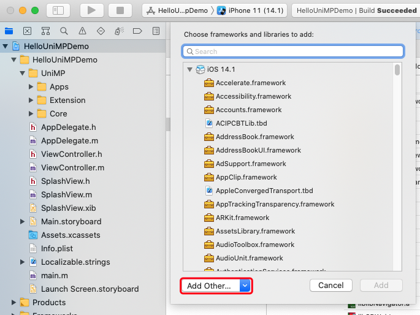Toggle the navigator sidebar button
This screenshot has height=315, width=420.
[58, 10]
